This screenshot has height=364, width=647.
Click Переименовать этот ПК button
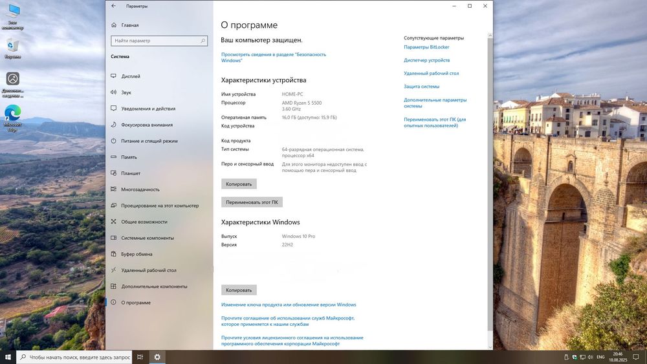252,202
